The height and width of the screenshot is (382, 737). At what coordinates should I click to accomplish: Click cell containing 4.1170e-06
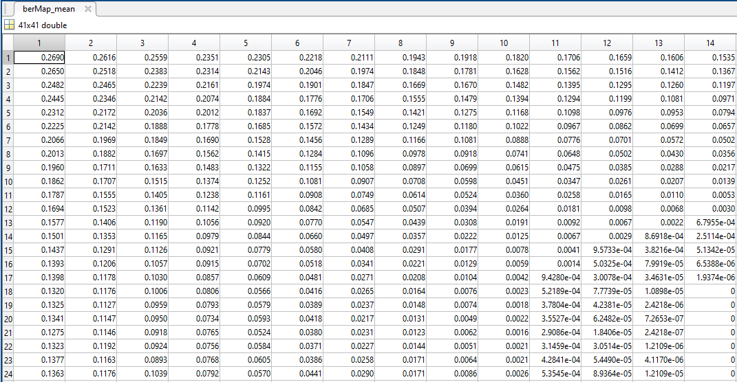click(x=659, y=359)
